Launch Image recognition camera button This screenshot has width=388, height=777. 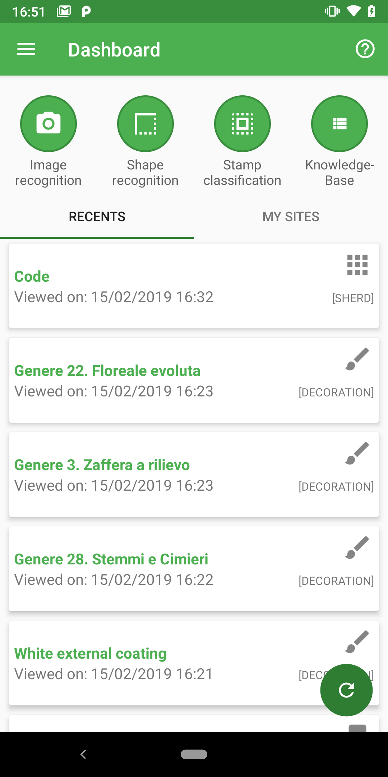48,124
